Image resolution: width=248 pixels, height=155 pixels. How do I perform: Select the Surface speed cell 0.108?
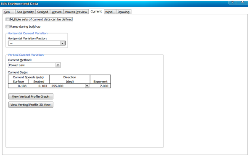coord(18,86)
